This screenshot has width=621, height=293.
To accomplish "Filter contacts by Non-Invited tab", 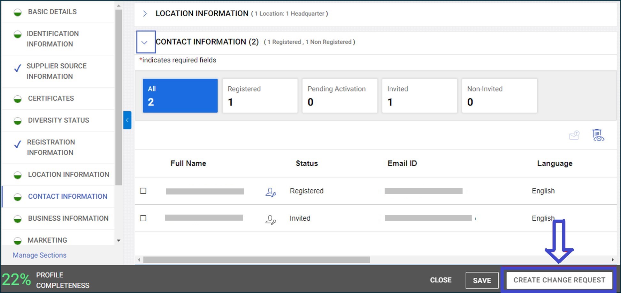I will pyautogui.click(x=500, y=96).
